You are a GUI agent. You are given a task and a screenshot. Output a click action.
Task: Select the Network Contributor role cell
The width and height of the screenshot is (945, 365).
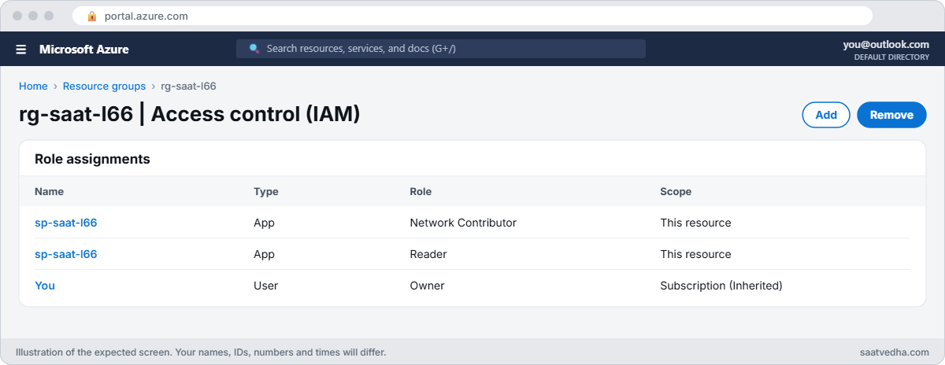[x=463, y=223]
